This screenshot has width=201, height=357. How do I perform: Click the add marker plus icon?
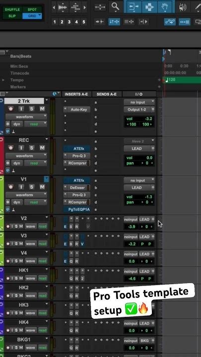(x=159, y=87)
